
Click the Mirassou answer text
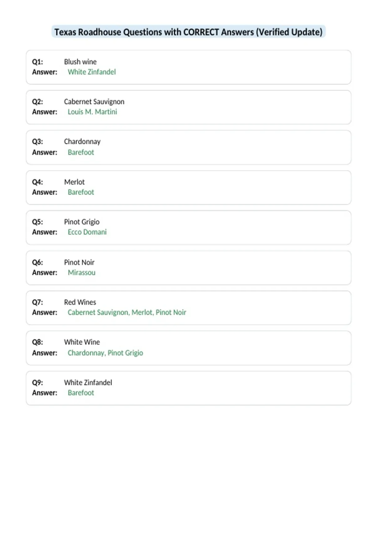pyautogui.click(x=82, y=273)
